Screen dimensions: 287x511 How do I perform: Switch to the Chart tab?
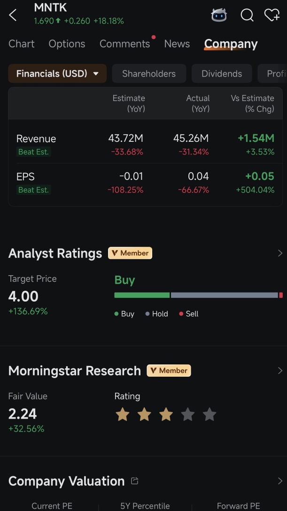(22, 44)
